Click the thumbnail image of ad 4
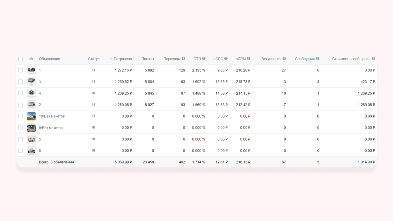393x221 pixels. (31, 93)
